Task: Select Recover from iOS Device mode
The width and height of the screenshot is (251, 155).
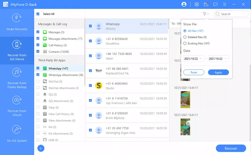Action: tap(17, 51)
